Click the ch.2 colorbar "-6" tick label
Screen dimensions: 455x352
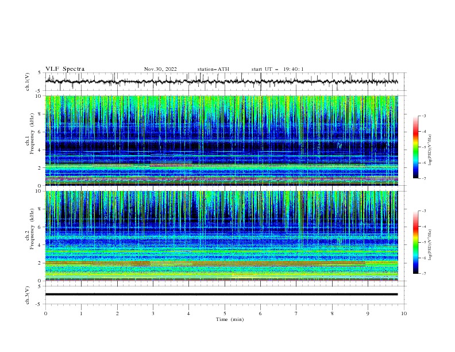coord(424,258)
